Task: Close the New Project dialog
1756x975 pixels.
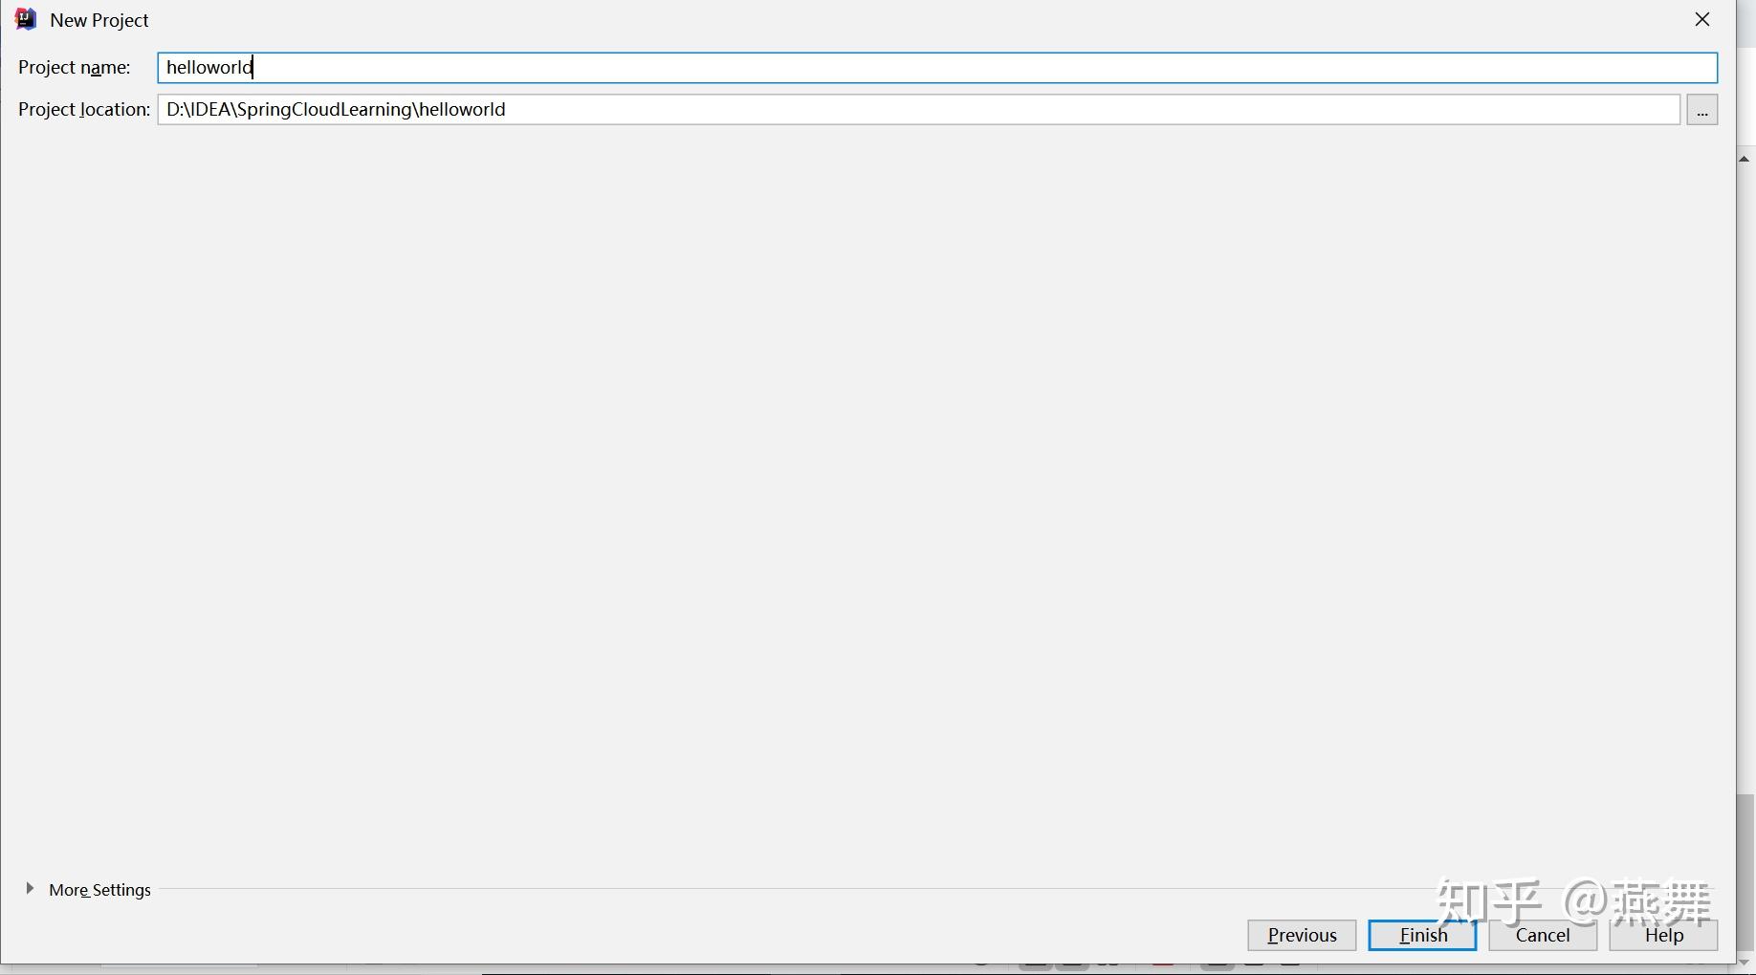Action: [1702, 19]
